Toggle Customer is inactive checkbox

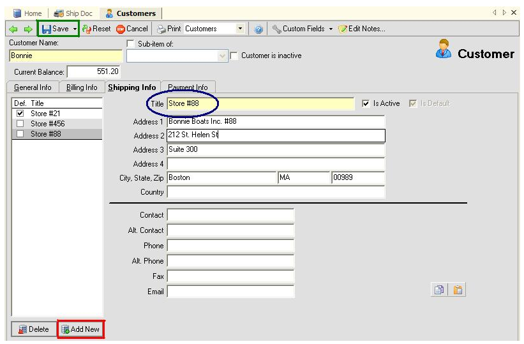[x=234, y=56]
